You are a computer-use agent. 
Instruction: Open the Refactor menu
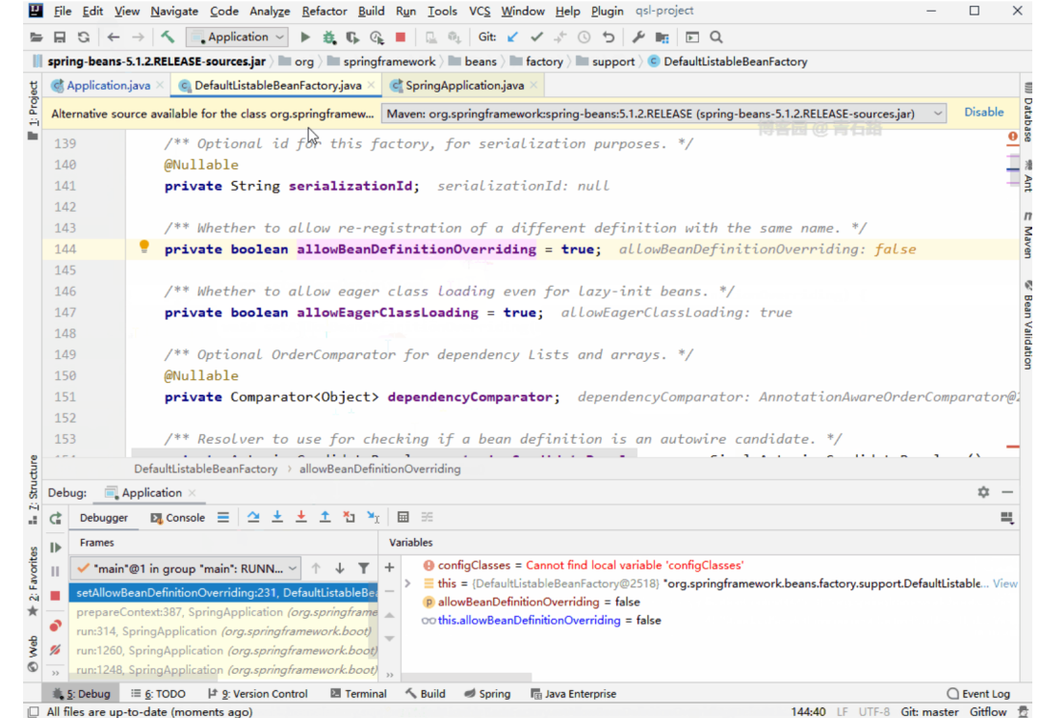tap(325, 12)
